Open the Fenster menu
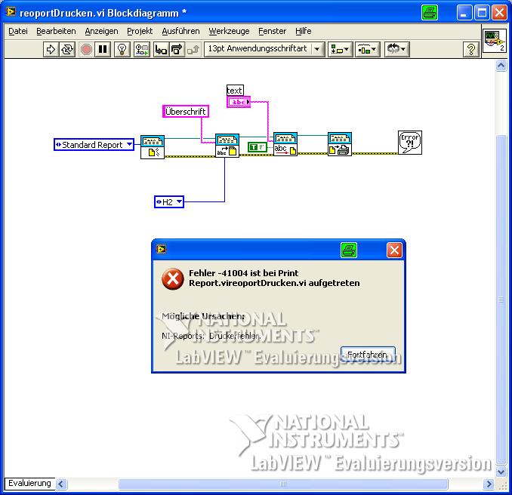 click(273, 32)
